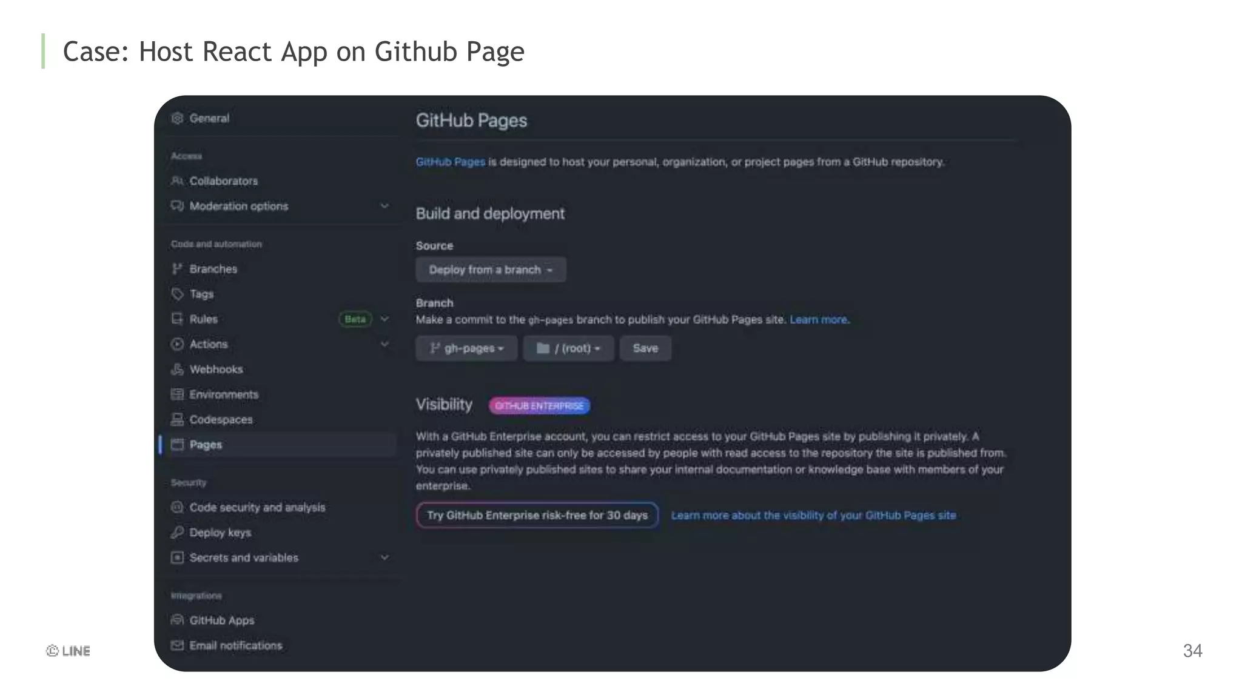Click the Codespaces icon in sidebar
The width and height of the screenshot is (1242, 698).
(177, 420)
